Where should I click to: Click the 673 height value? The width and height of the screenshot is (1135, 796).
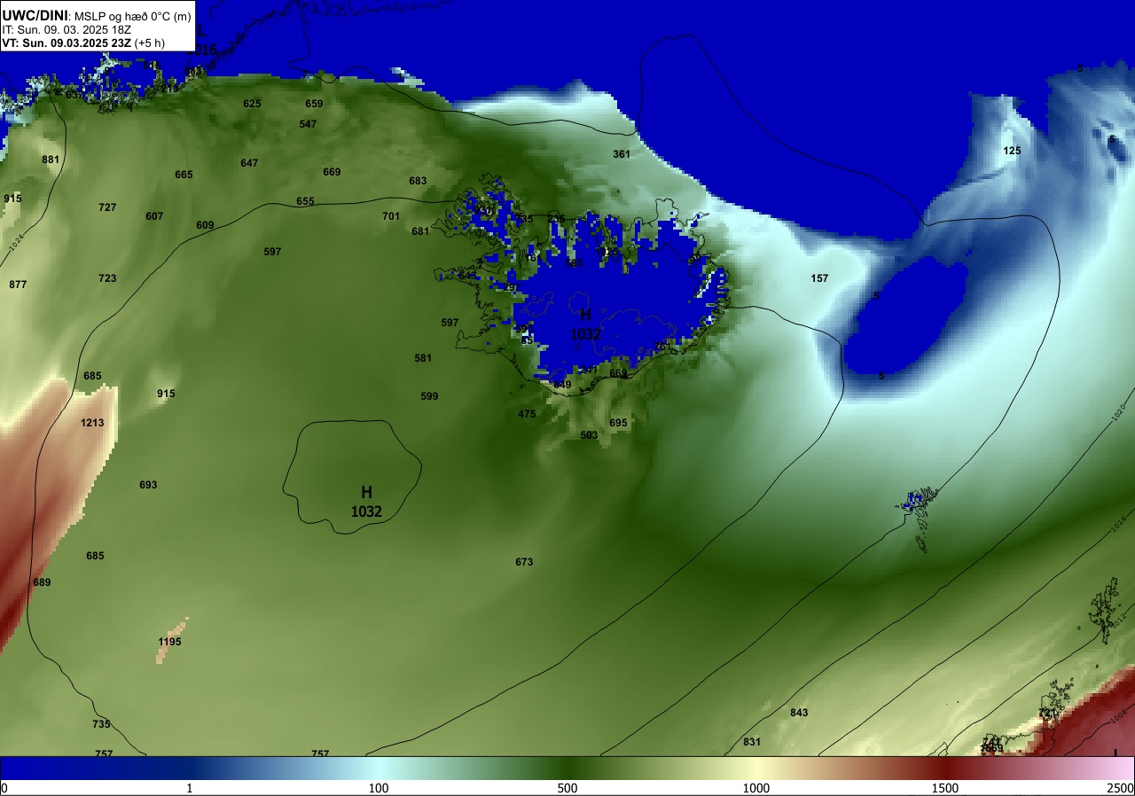coord(524,562)
